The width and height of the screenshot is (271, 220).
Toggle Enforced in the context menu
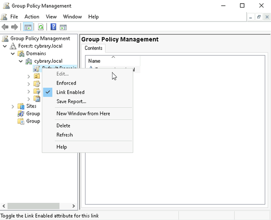point(66,83)
